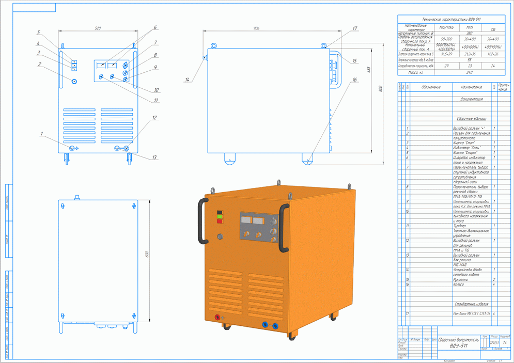Click the mass value "240"
Viewport: 514px width, 363px height.
pos(470,72)
